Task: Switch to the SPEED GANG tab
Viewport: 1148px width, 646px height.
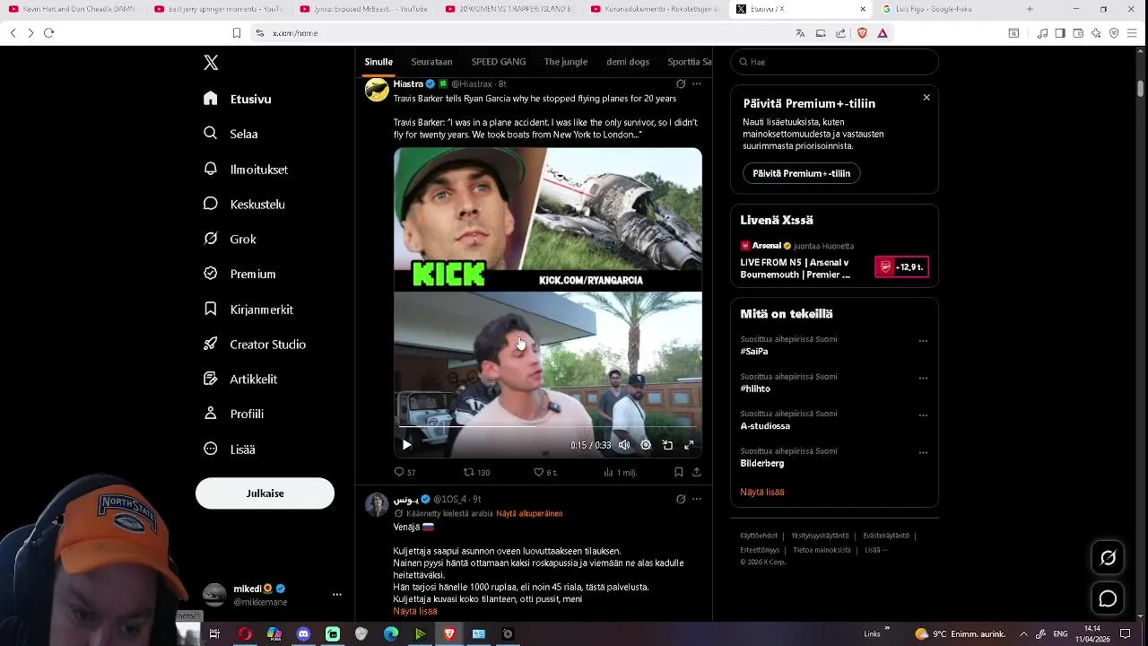Action: (499, 62)
